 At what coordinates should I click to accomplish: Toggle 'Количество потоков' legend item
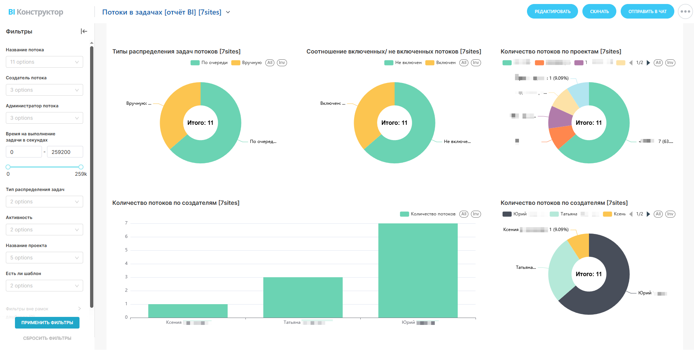tap(428, 214)
